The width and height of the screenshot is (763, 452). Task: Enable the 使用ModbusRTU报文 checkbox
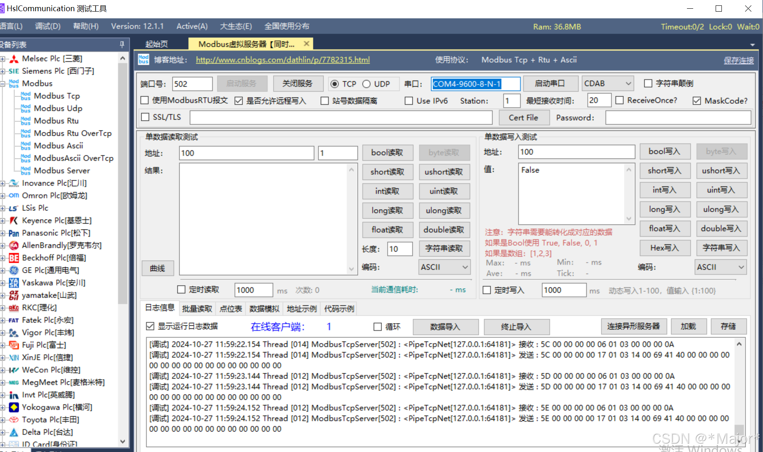tap(145, 100)
